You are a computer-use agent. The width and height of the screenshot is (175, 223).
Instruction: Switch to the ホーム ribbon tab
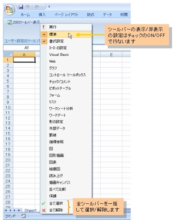pos(25,15)
